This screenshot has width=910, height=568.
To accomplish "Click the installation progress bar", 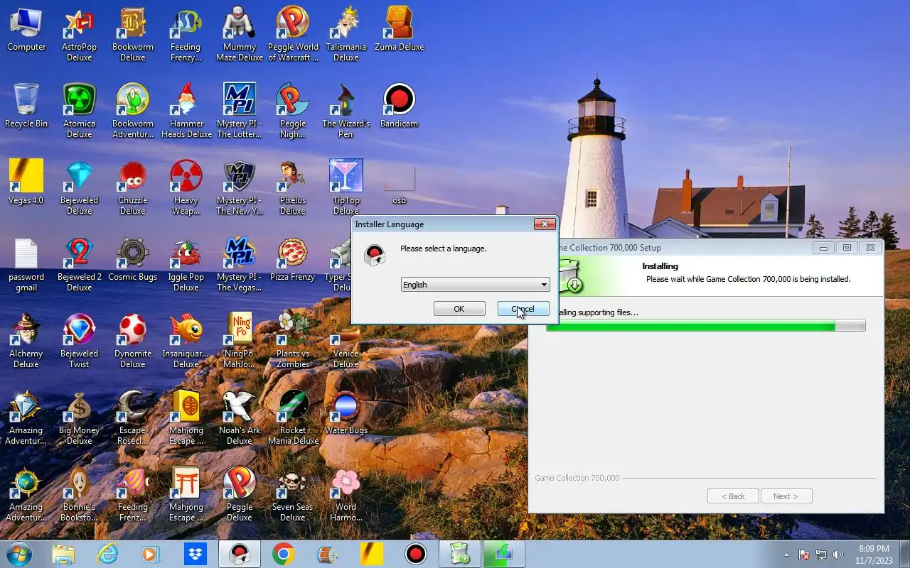I will pyautogui.click(x=705, y=325).
